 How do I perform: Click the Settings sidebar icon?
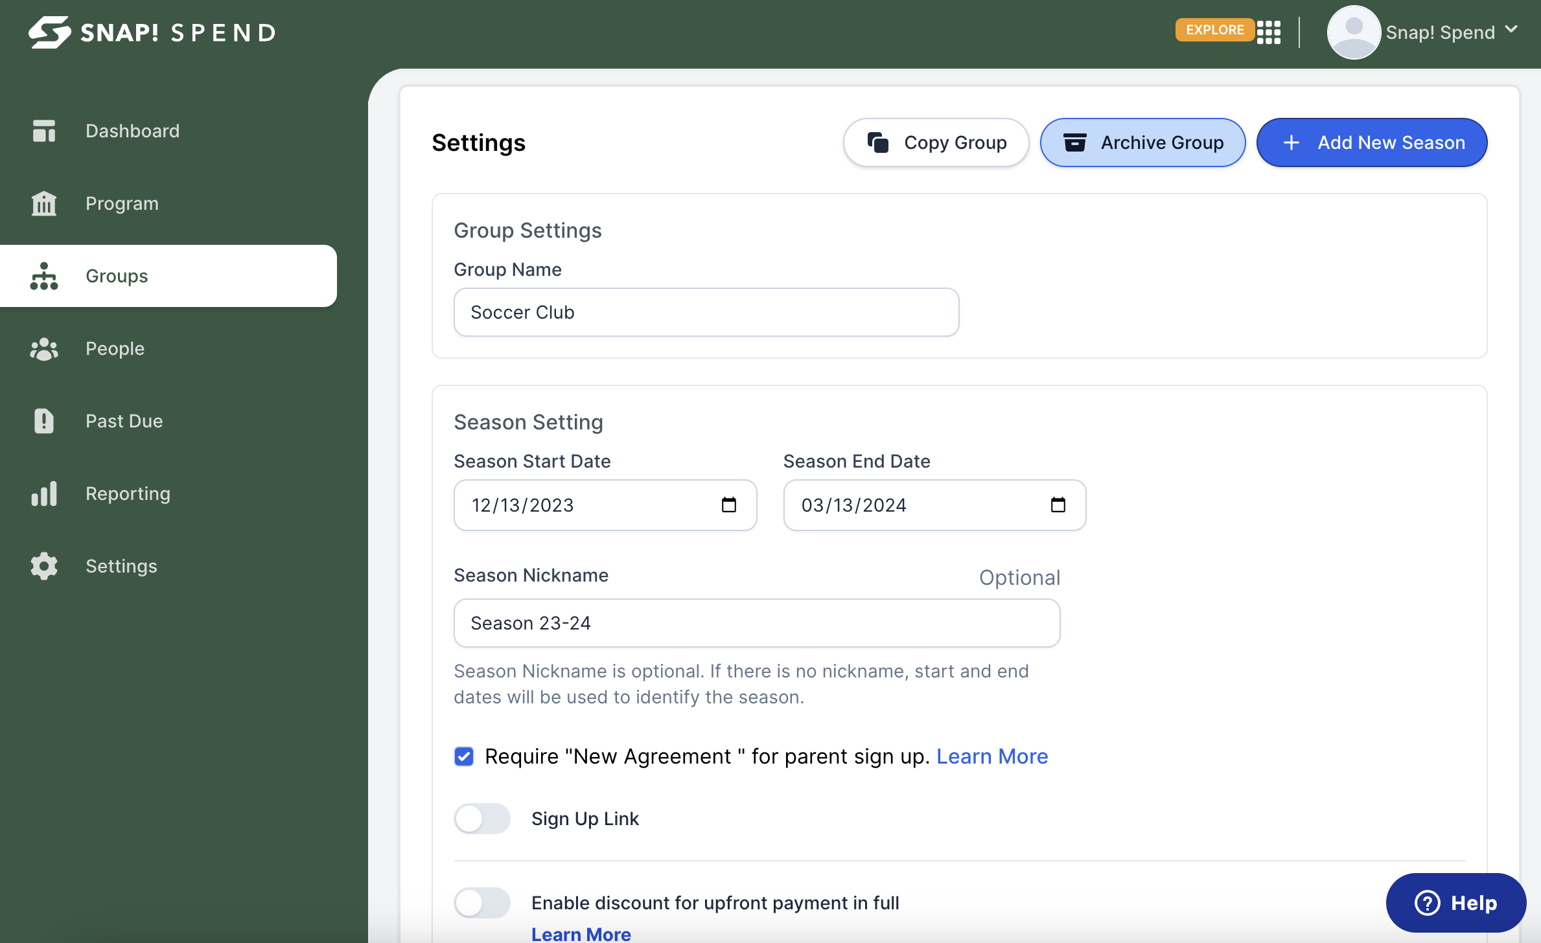click(43, 565)
